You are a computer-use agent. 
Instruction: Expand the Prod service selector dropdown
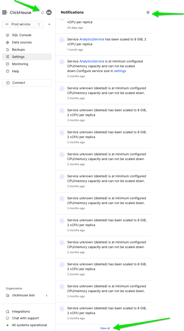click(x=23, y=24)
